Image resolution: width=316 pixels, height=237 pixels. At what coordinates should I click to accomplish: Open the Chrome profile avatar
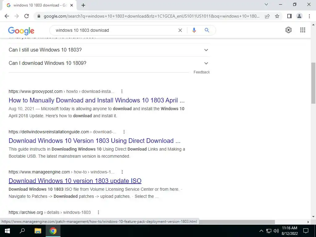[x=299, y=16]
